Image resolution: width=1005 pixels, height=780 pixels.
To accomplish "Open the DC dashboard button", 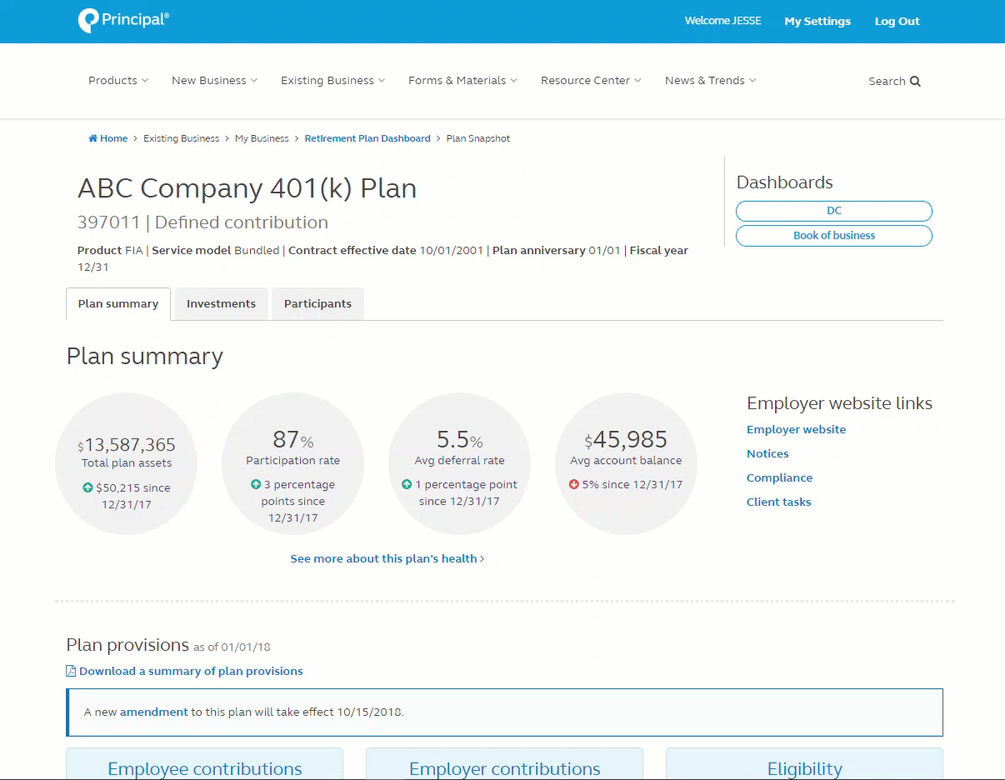I will [833, 211].
